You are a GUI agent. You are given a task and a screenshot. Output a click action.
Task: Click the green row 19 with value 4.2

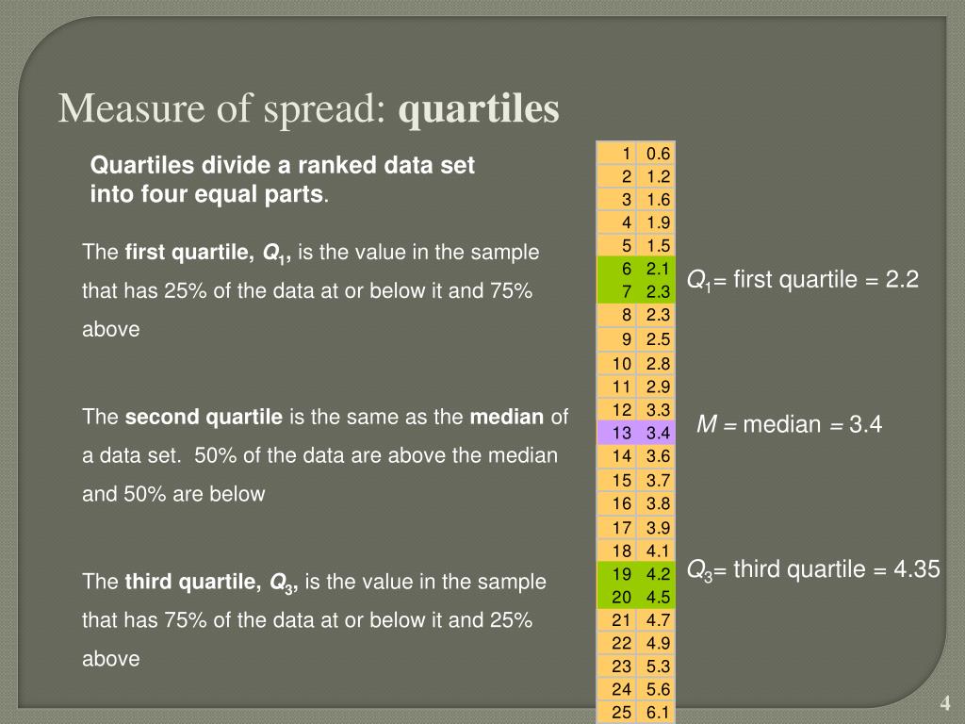[x=636, y=574]
